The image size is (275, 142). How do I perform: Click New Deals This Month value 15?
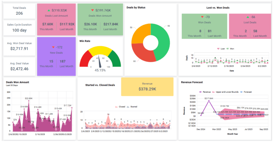tap(51, 61)
